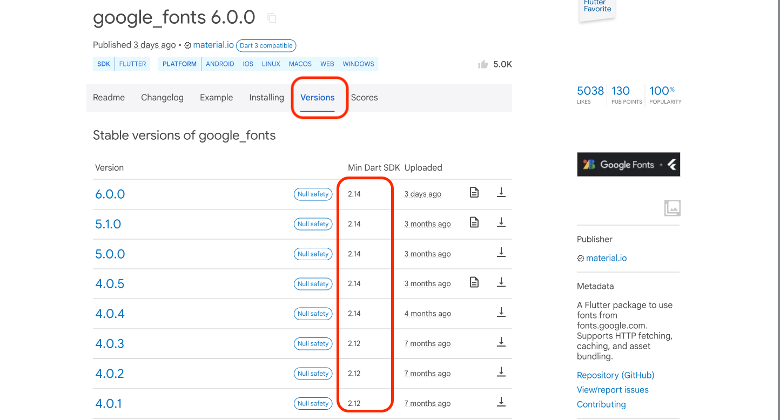The image size is (780, 420).
Task: Click the 100% popularity score
Action: click(x=665, y=94)
